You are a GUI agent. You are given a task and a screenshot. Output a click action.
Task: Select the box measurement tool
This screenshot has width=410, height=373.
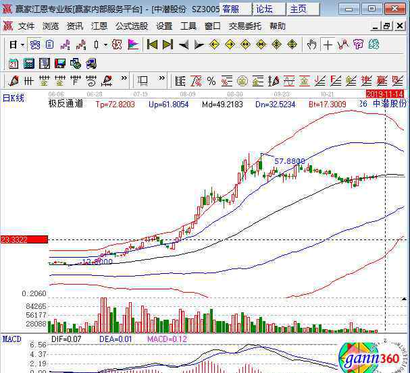click(143, 81)
